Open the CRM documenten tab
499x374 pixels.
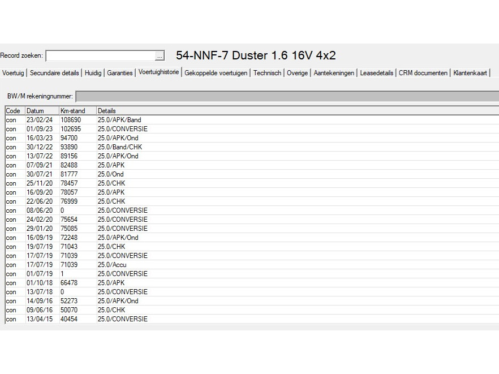click(423, 73)
